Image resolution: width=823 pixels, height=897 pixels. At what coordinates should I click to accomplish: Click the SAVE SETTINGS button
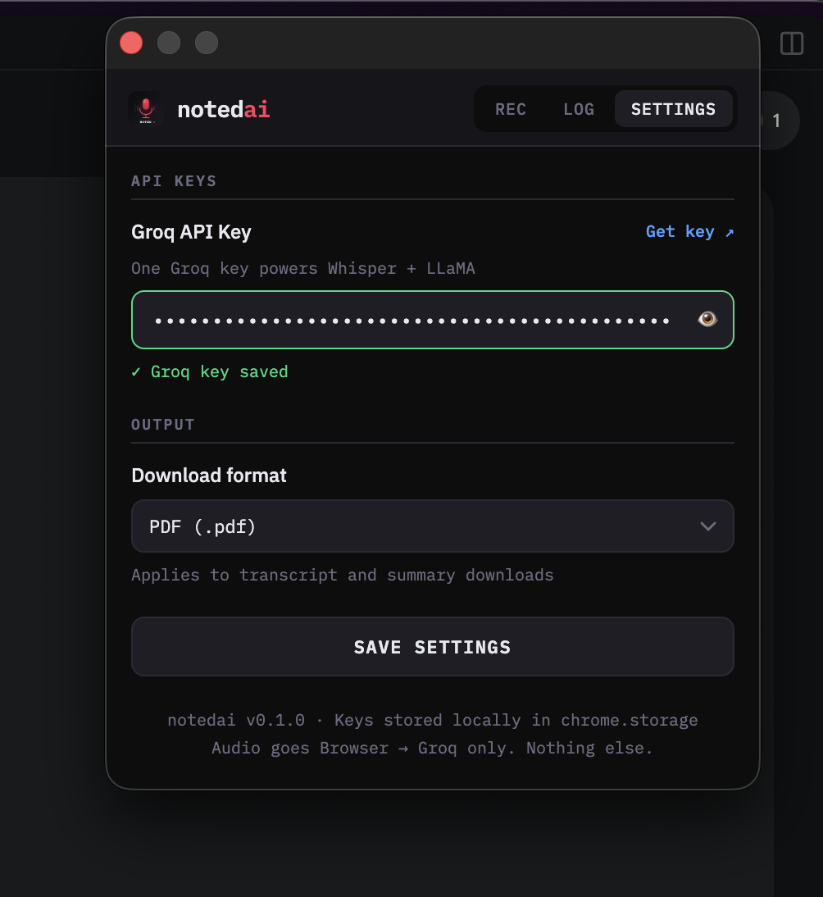(x=432, y=646)
